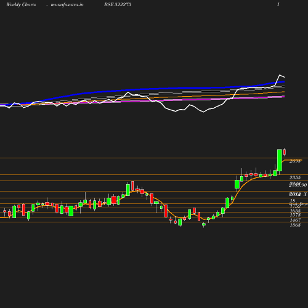Click the 1467 price level label
The image size is (308, 308).
coord(295,220)
